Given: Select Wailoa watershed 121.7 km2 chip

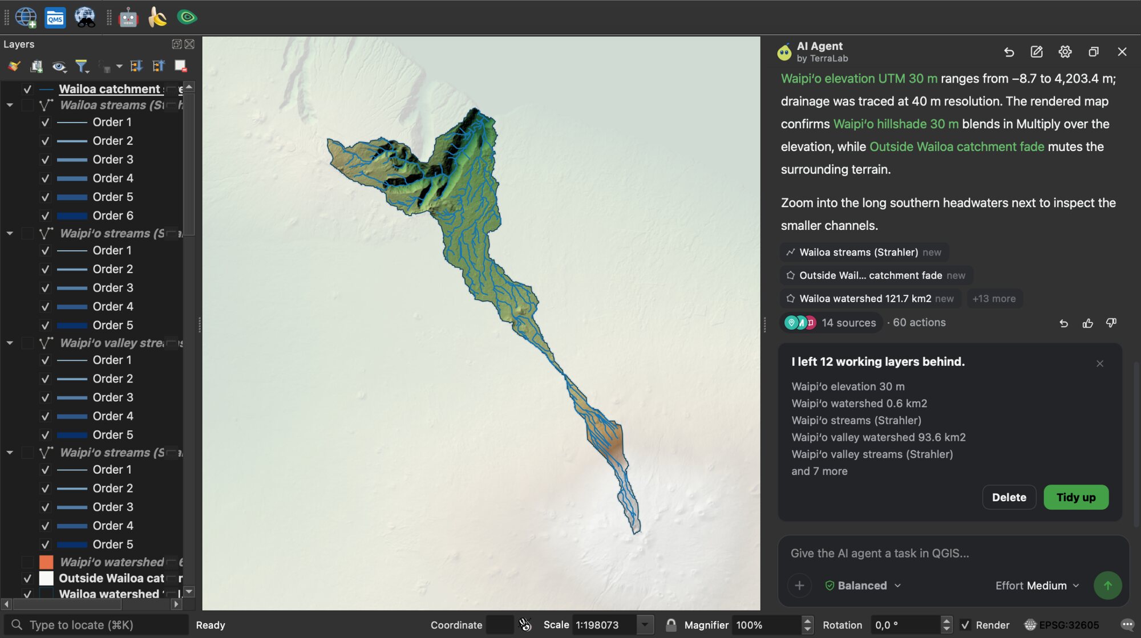Looking at the screenshot, I should coord(869,298).
